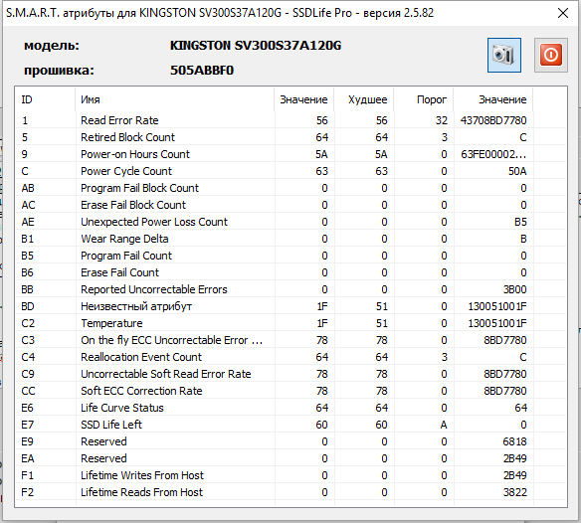This screenshot has width=581, height=523.
Task: Select the Lifetime Reads From Host row
Action: coord(290,492)
